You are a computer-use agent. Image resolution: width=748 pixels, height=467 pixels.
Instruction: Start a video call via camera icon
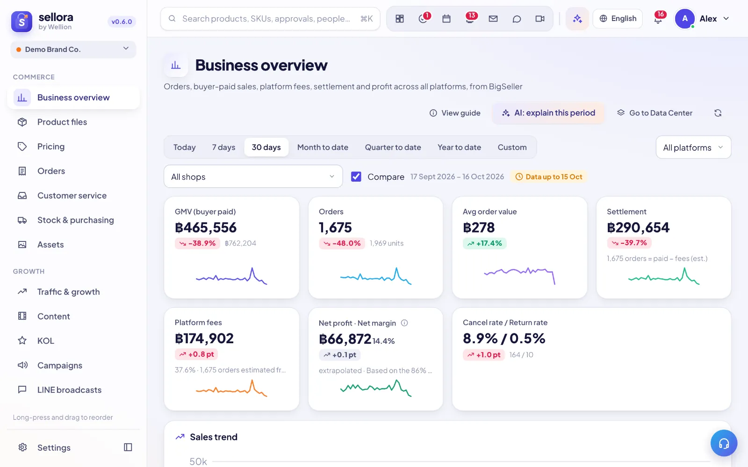(x=540, y=19)
